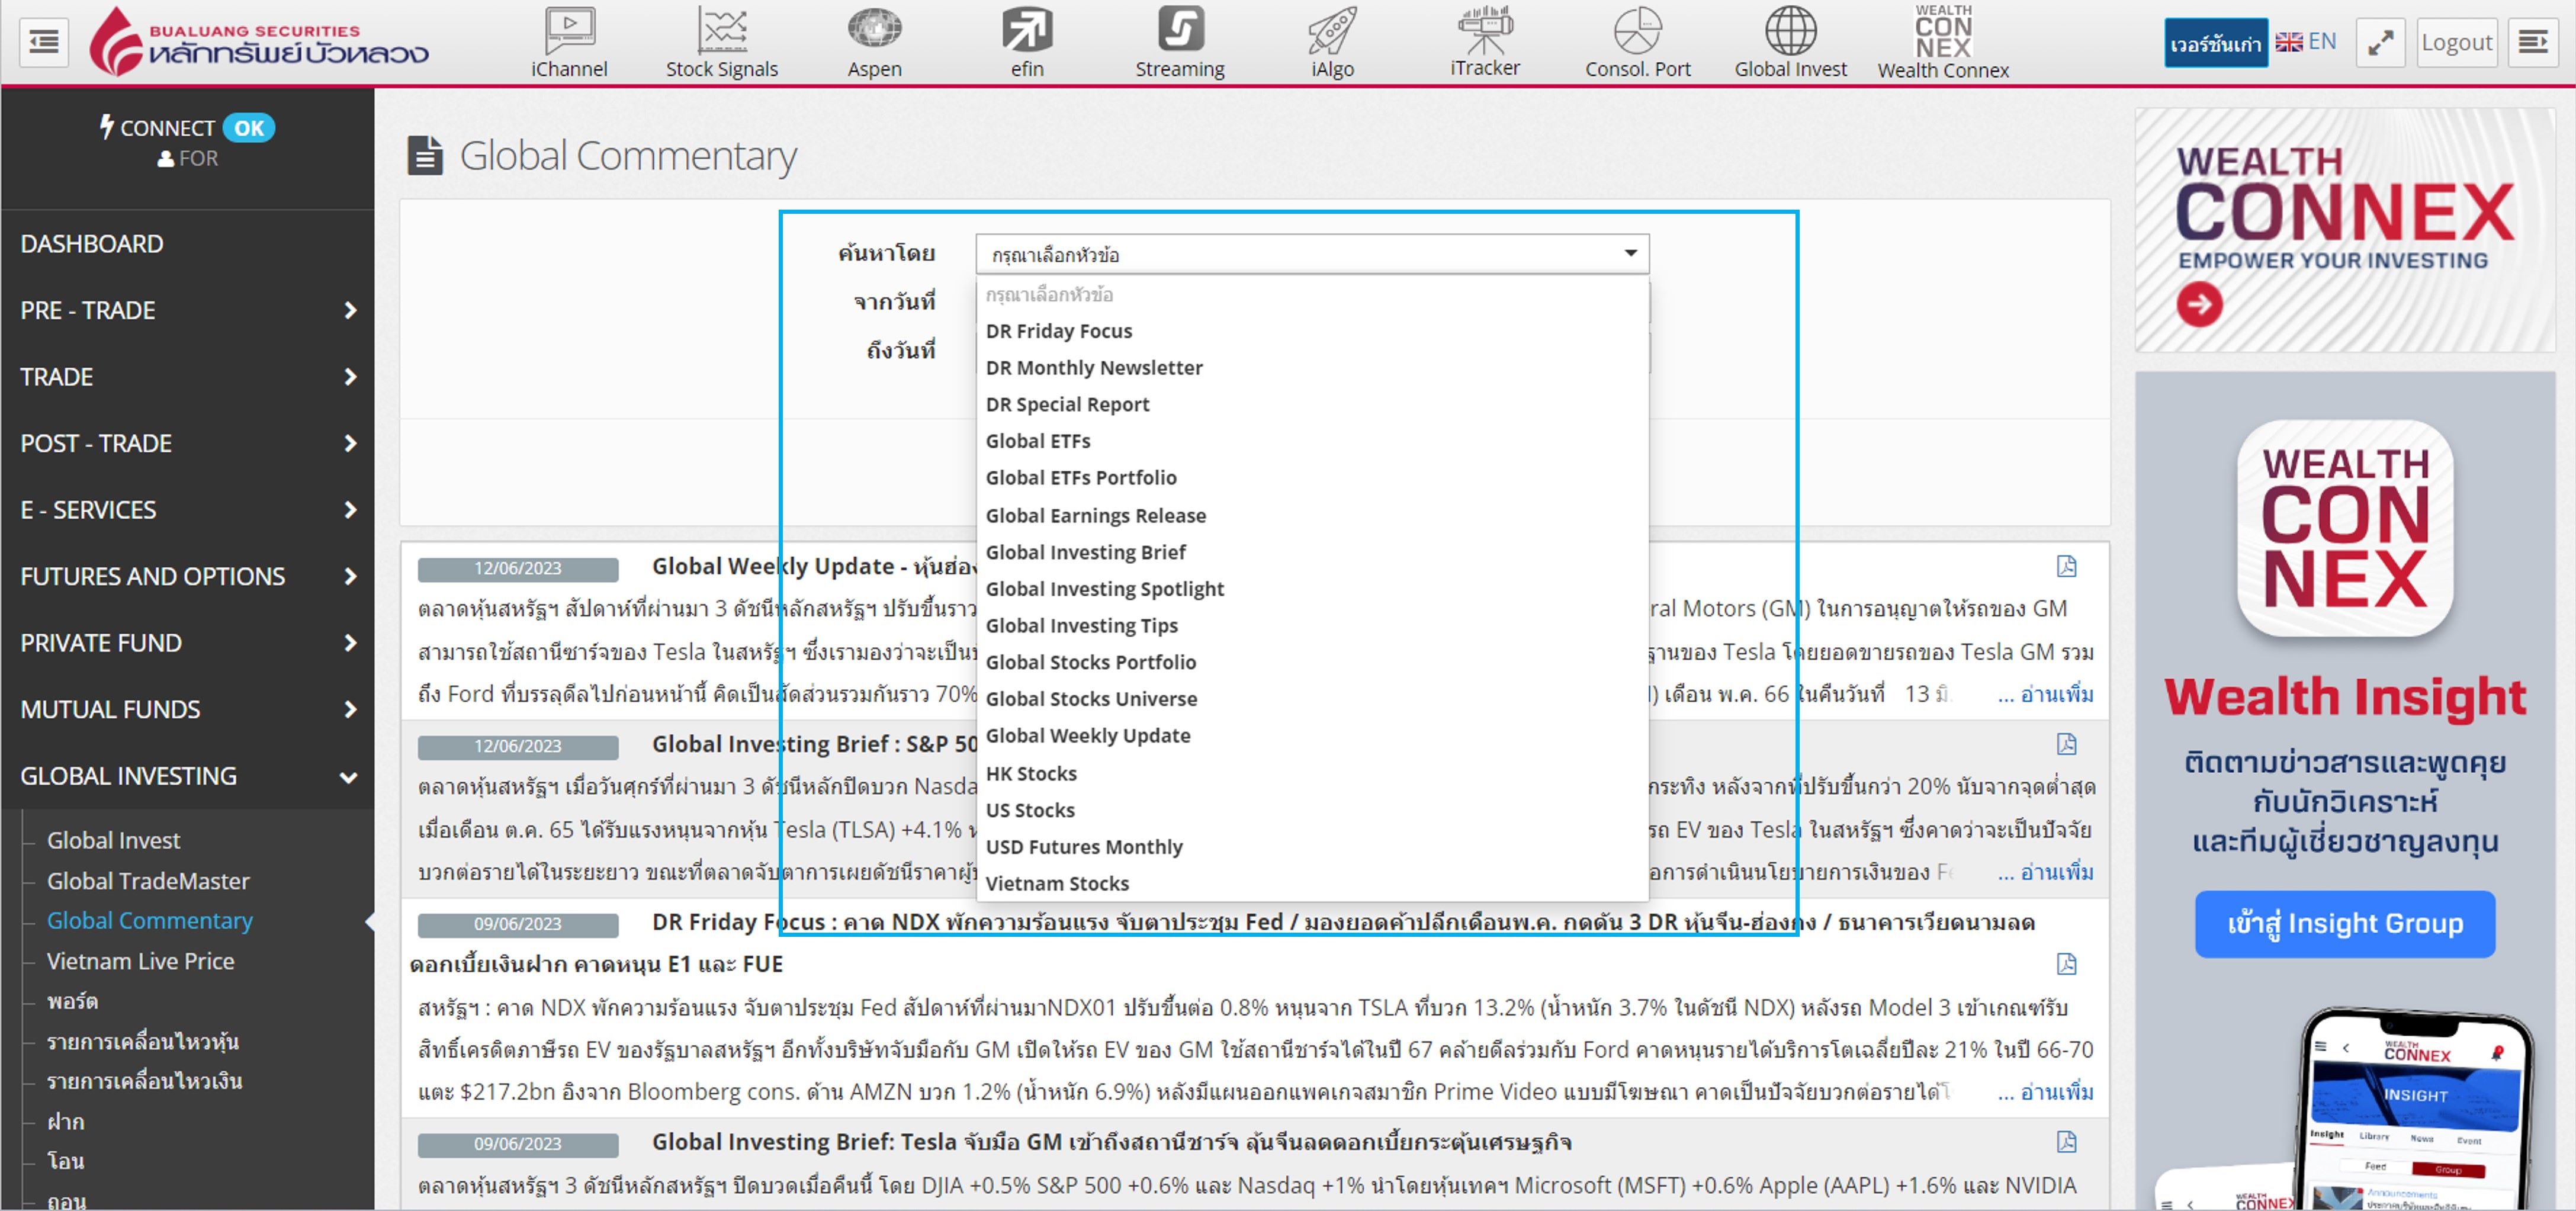Collapse the search topic dropdown arrow

click(x=1630, y=254)
